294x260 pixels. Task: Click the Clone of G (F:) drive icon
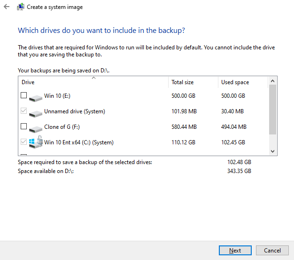(35, 128)
